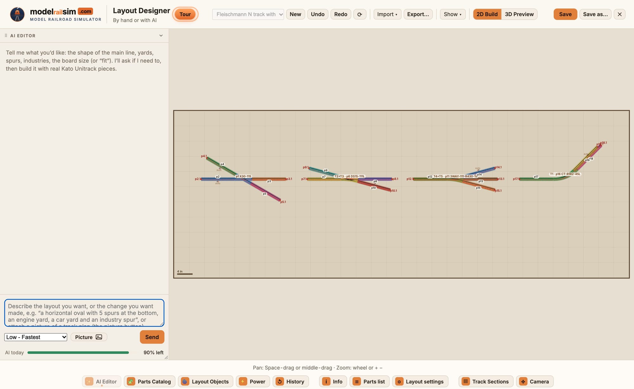This screenshot has height=389, width=634.
Task: Open the Track Sections panel
Action: click(486, 381)
